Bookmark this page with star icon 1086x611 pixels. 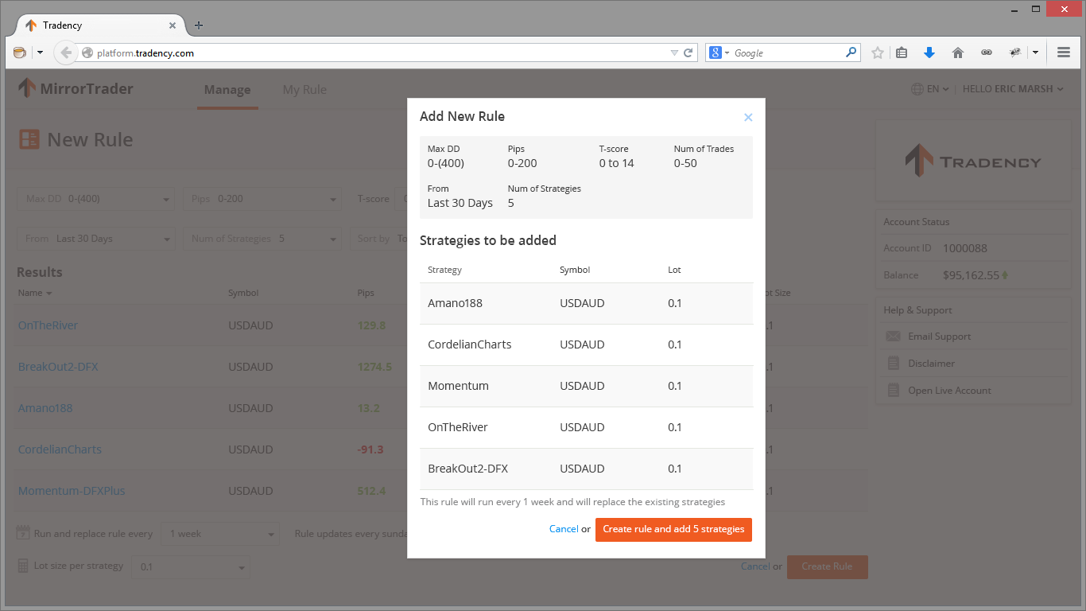tap(878, 53)
